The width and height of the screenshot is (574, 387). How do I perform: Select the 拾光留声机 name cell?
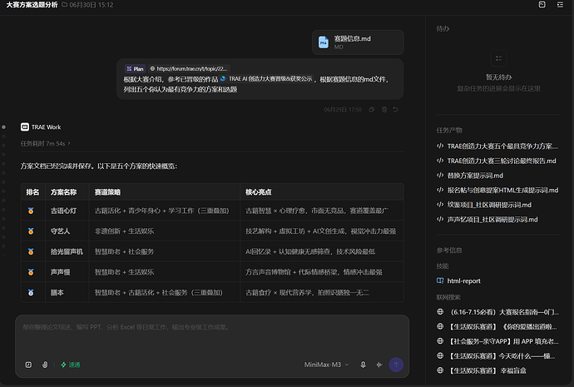click(67, 252)
